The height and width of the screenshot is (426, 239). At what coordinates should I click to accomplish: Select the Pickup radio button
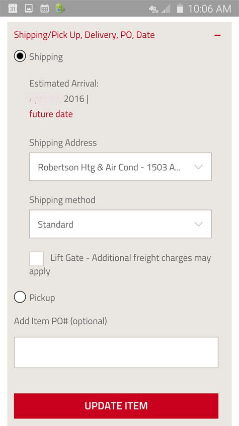click(20, 297)
